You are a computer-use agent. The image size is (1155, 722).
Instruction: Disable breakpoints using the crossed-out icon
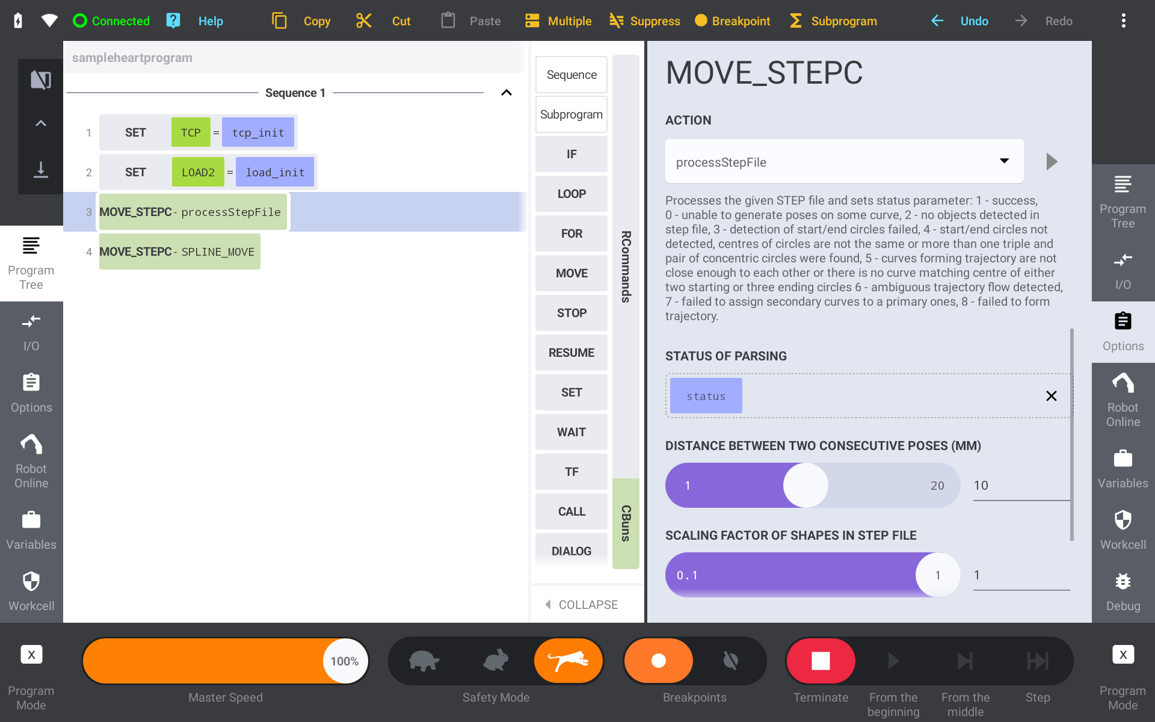coord(731,661)
